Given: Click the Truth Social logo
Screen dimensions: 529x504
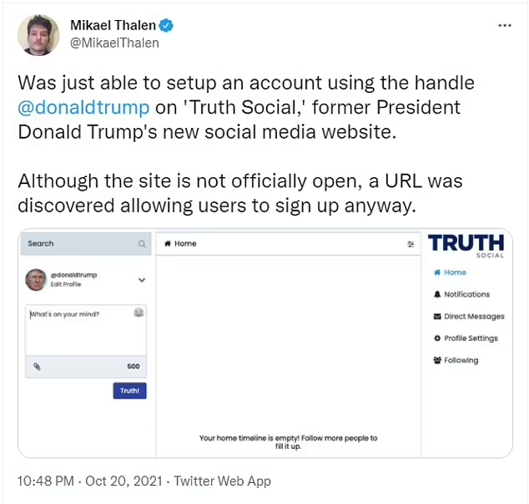Looking at the screenshot, I should click(x=466, y=246).
